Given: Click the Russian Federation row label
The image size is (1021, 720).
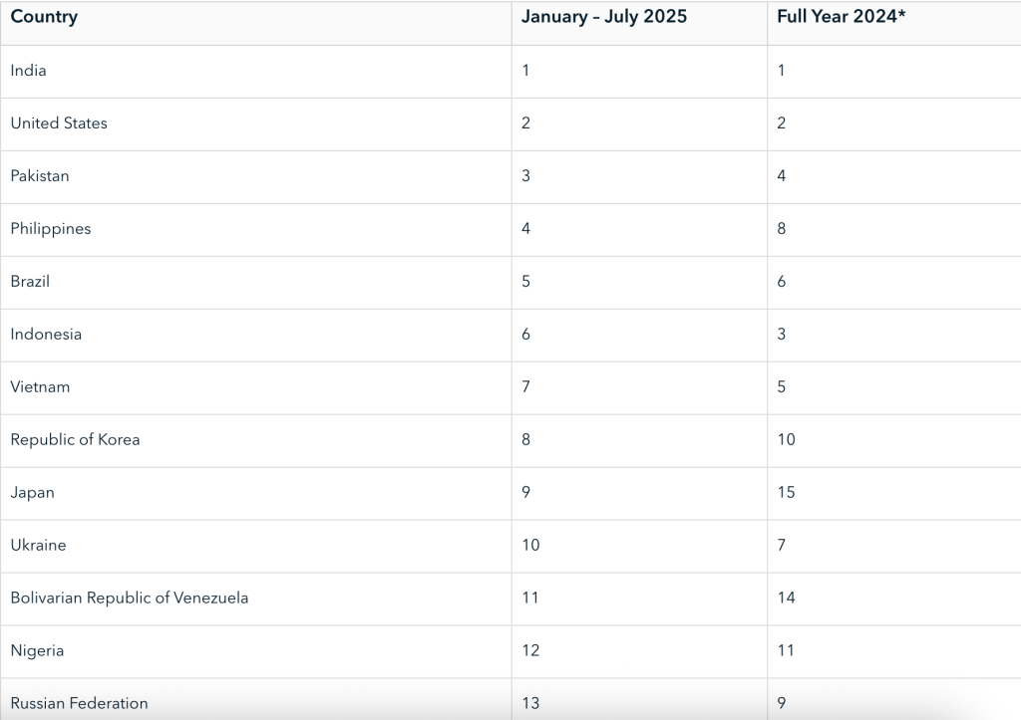Looking at the screenshot, I should [79, 703].
